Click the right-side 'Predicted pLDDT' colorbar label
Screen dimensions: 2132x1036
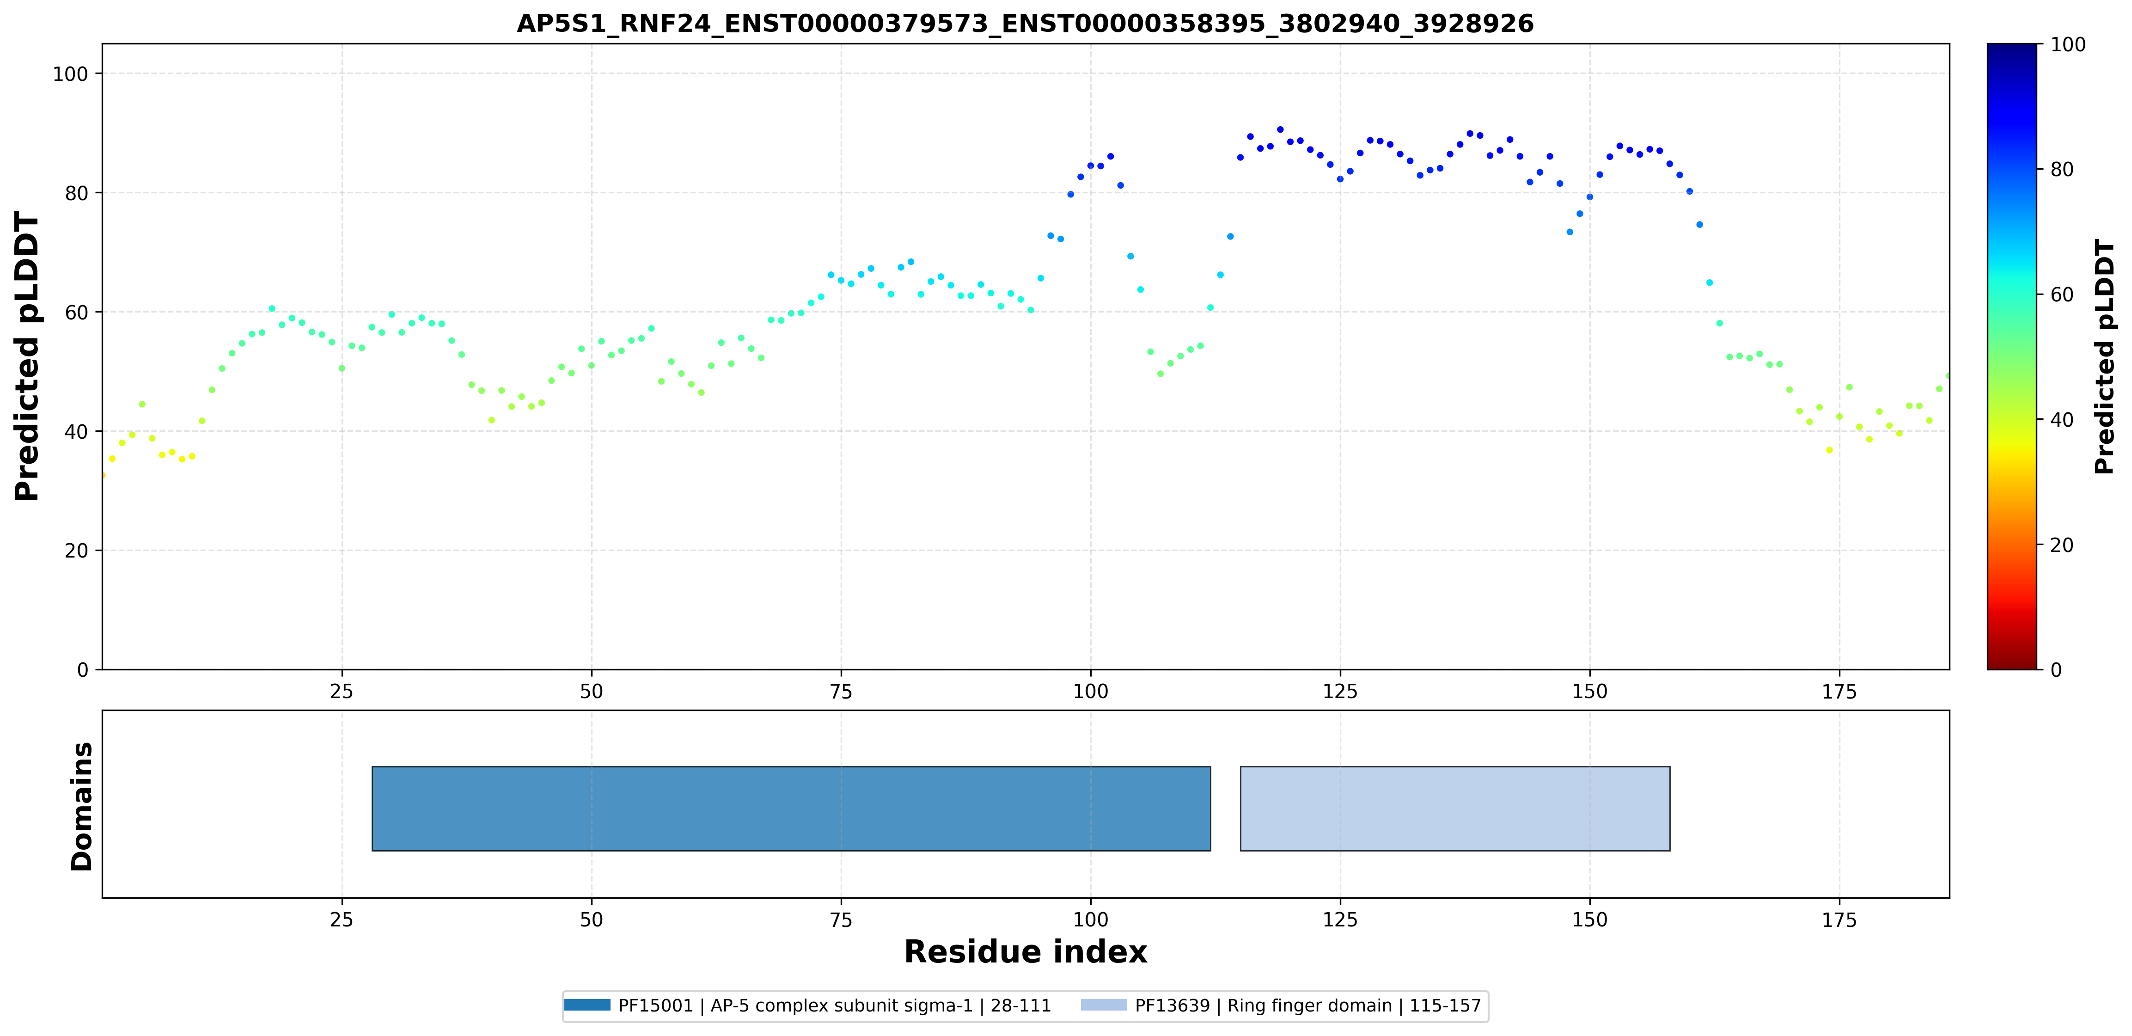tap(2104, 356)
